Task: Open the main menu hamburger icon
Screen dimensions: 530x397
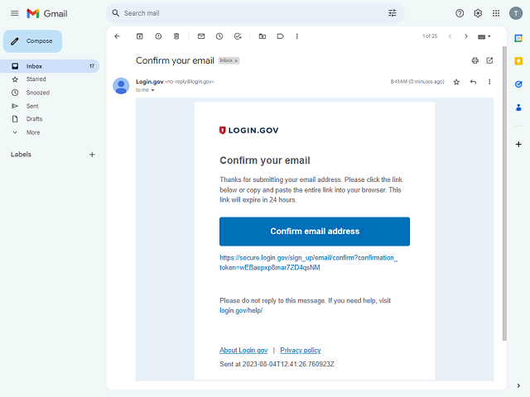Action: point(15,13)
